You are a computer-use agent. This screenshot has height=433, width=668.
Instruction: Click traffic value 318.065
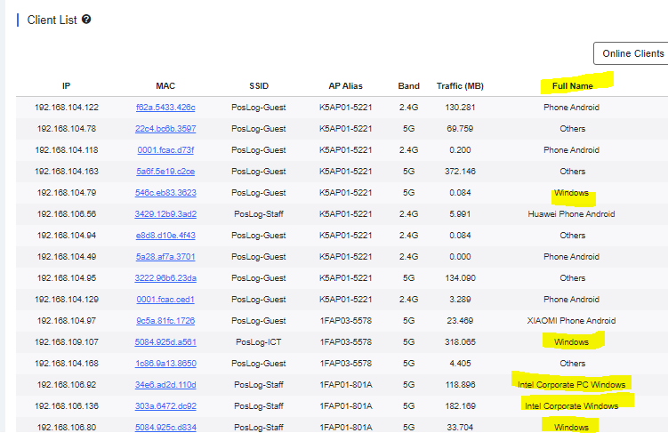pos(460,342)
